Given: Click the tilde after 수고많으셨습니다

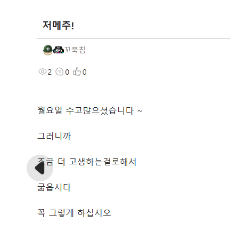Looking at the screenshot, I should click(139, 111).
